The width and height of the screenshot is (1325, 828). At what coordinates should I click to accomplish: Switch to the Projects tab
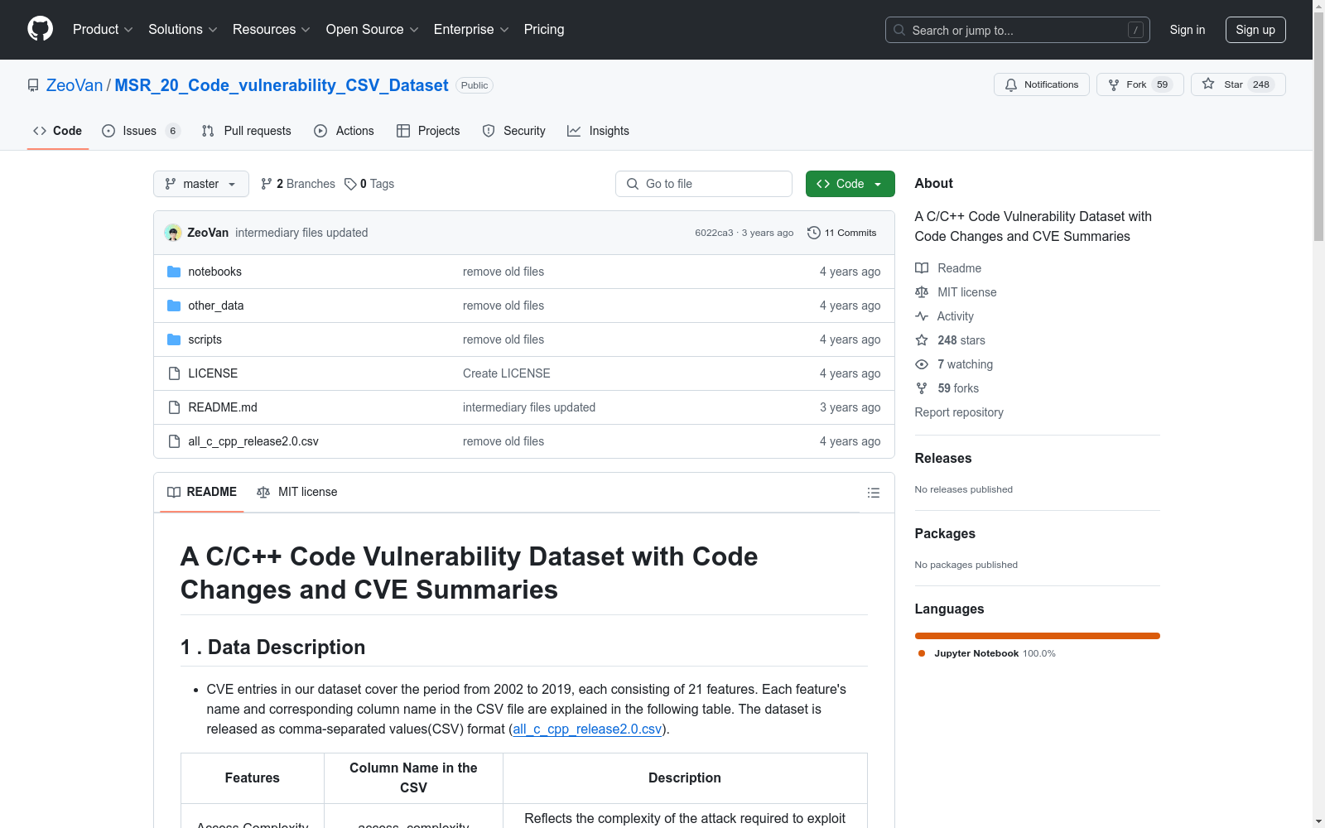pos(428,131)
